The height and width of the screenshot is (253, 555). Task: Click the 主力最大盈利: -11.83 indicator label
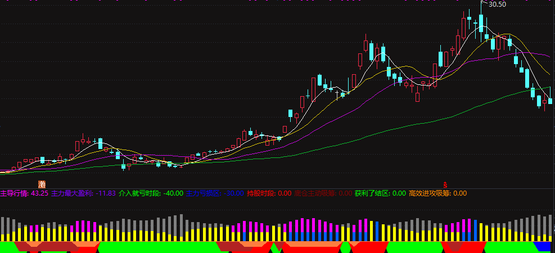point(84,193)
